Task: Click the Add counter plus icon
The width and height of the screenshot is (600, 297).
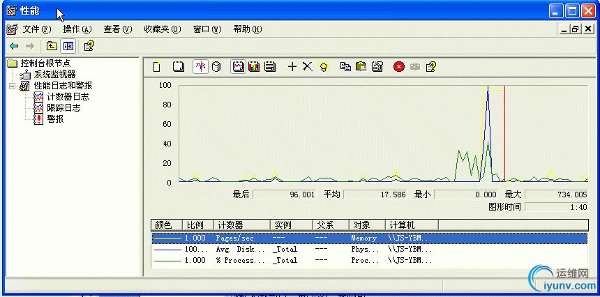Action: coord(292,67)
